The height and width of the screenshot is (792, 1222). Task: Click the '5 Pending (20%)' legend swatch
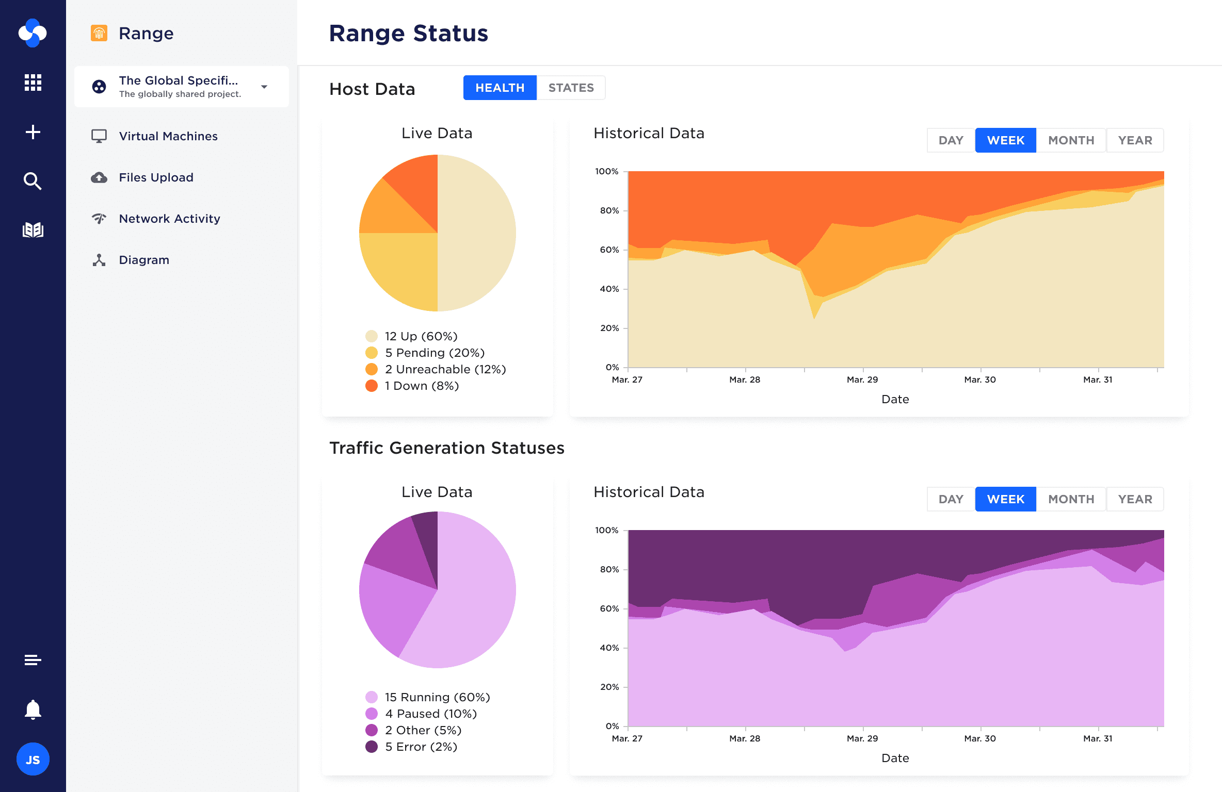coord(372,353)
